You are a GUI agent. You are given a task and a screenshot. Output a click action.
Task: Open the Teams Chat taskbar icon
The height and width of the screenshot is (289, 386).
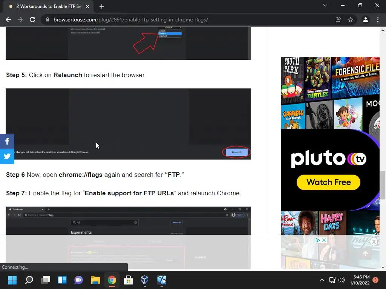[78, 280]
